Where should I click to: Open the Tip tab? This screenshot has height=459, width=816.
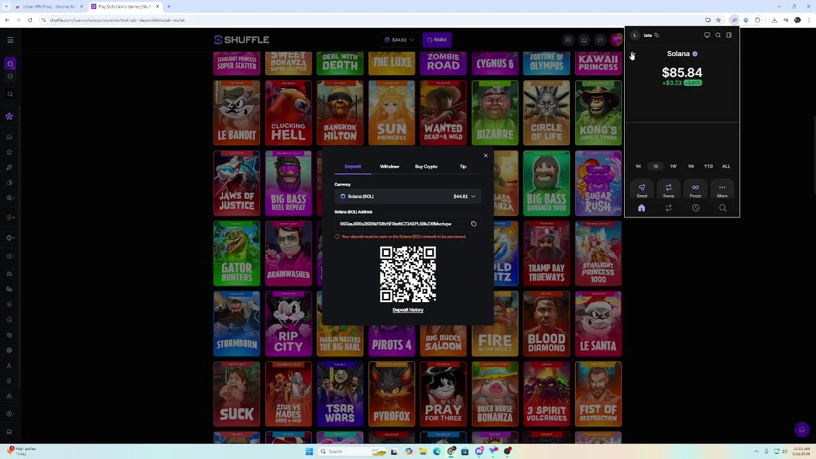pos(463,166)
